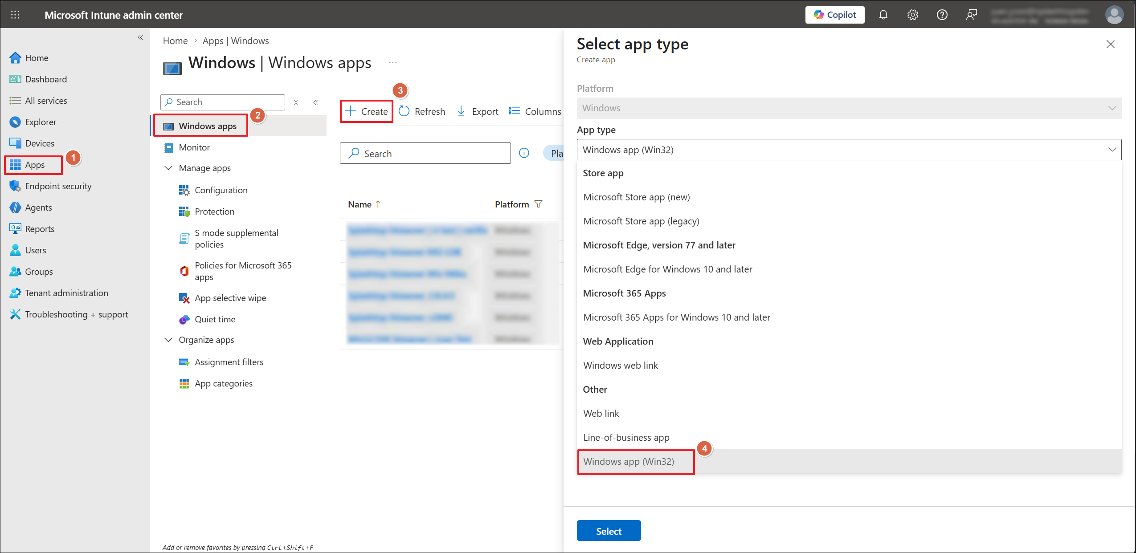
Task: Open Endpoint security in sidebar
Action: tap(50, 186)
